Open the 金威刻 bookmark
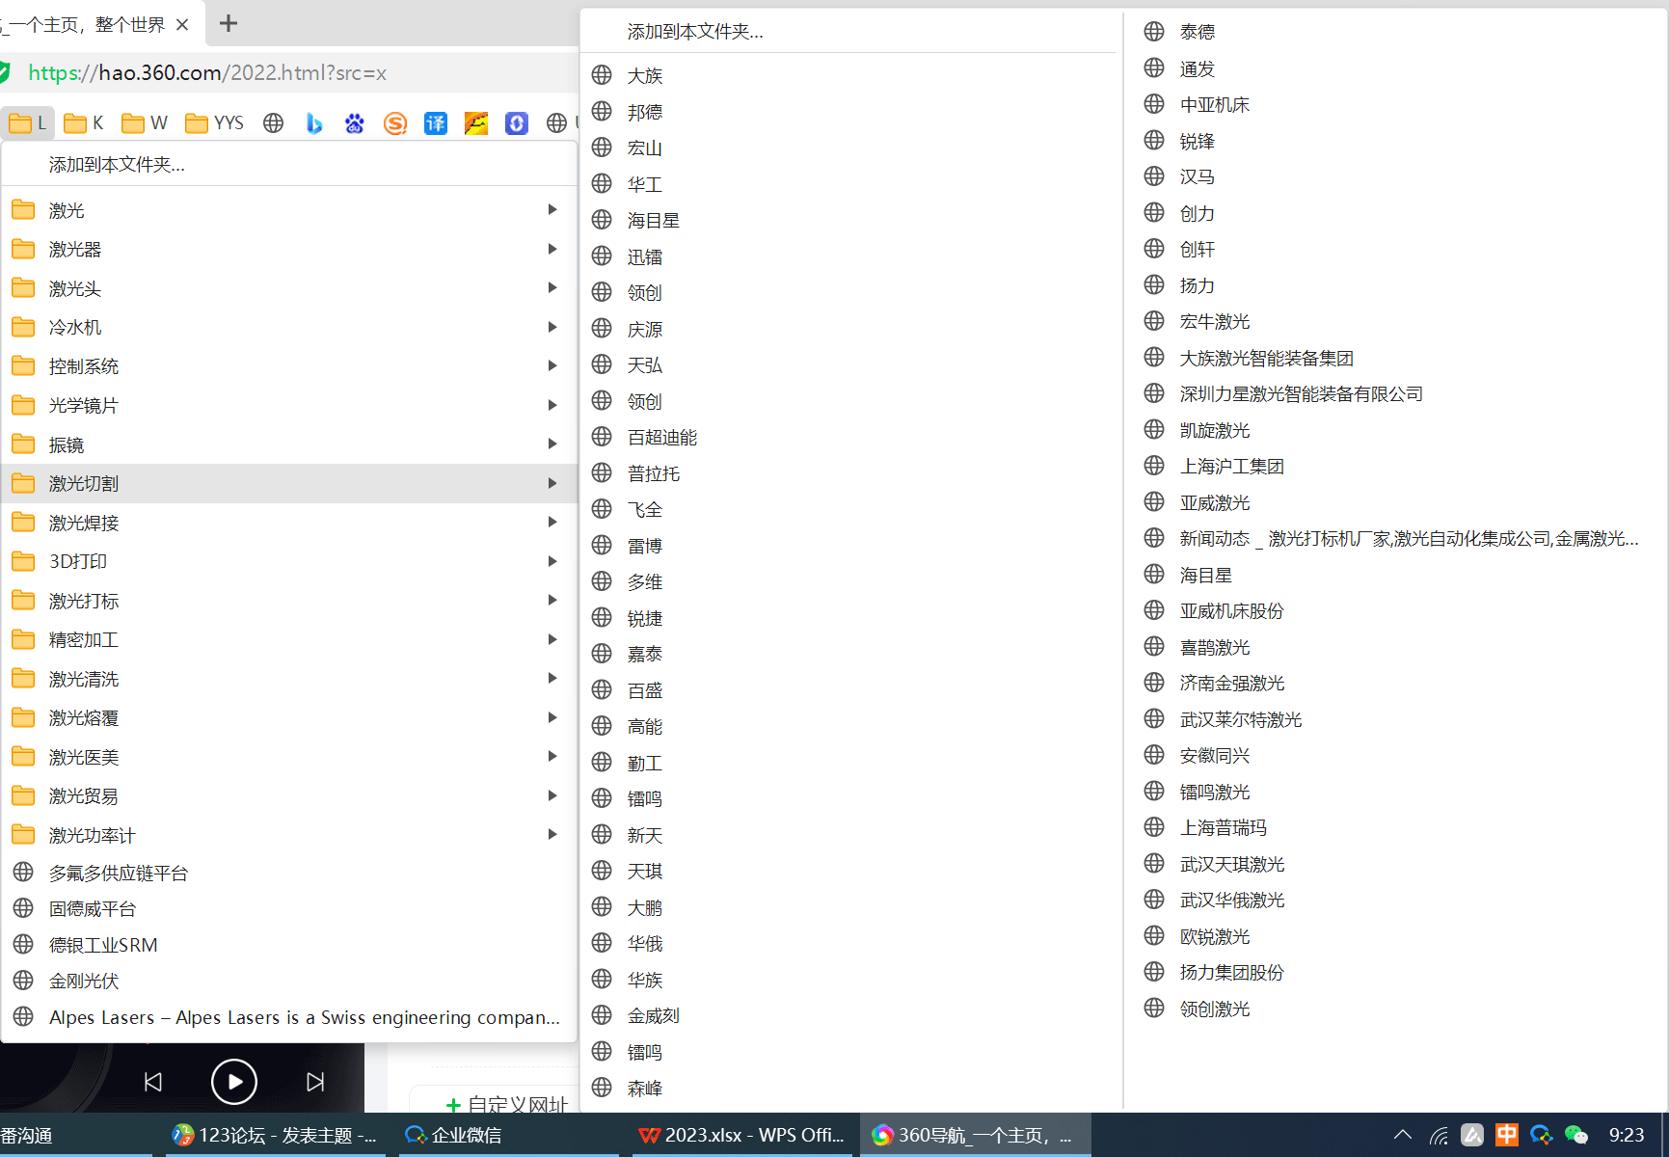Image resolution: width=1669 pixels, height=1157 pixels. [848, 1015]
